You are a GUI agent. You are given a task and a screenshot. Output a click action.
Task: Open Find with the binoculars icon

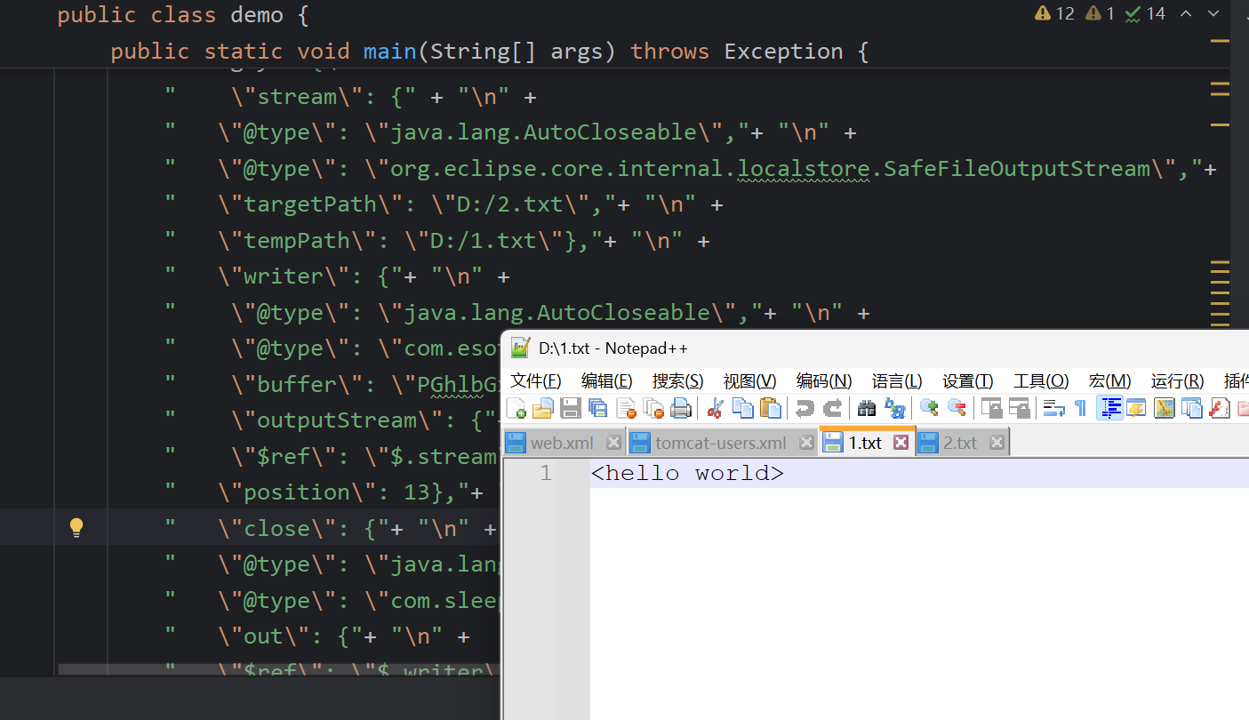click(x=867, y=408)
